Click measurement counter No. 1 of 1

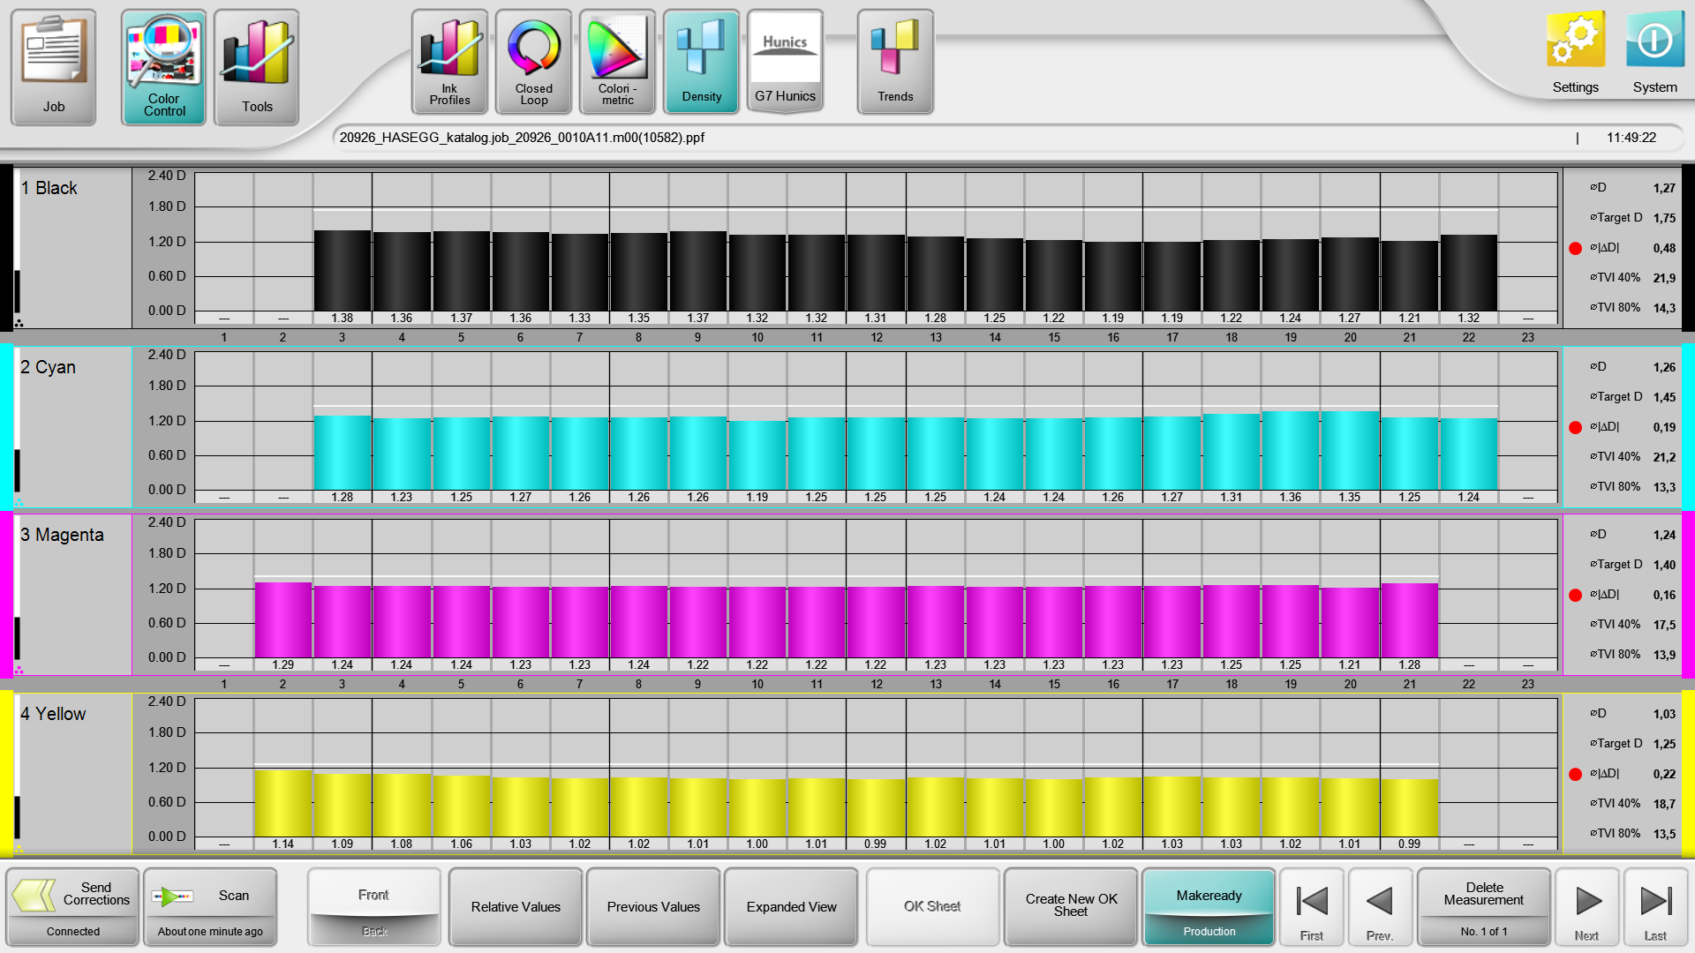tap(1484, 932)
